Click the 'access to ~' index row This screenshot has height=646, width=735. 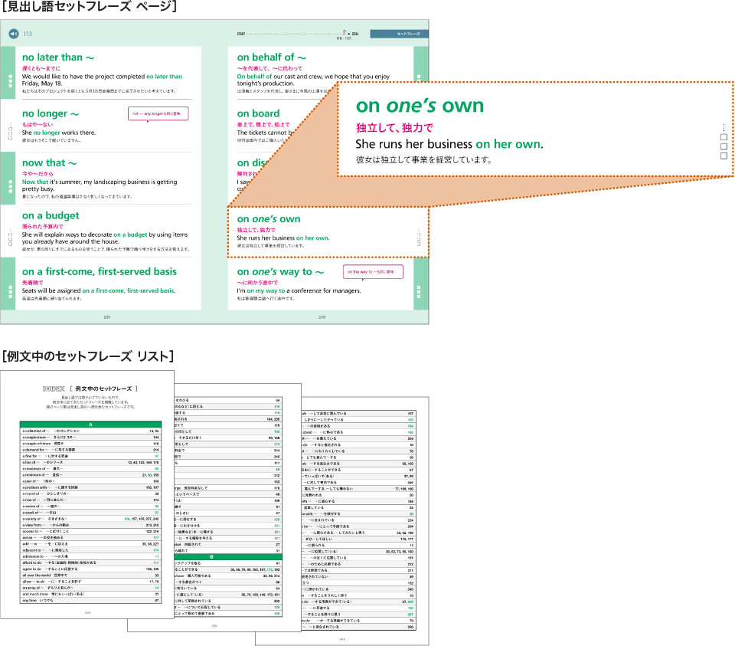pyautogui.click(x=90, y=532)
